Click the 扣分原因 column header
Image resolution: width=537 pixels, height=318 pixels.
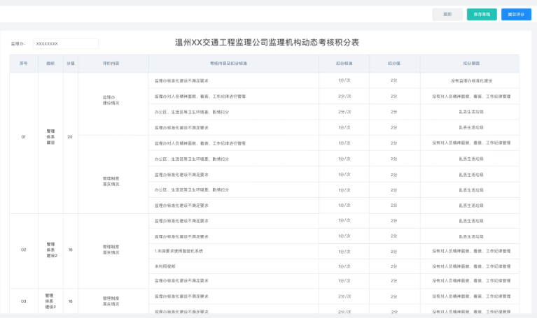(471, 64)
